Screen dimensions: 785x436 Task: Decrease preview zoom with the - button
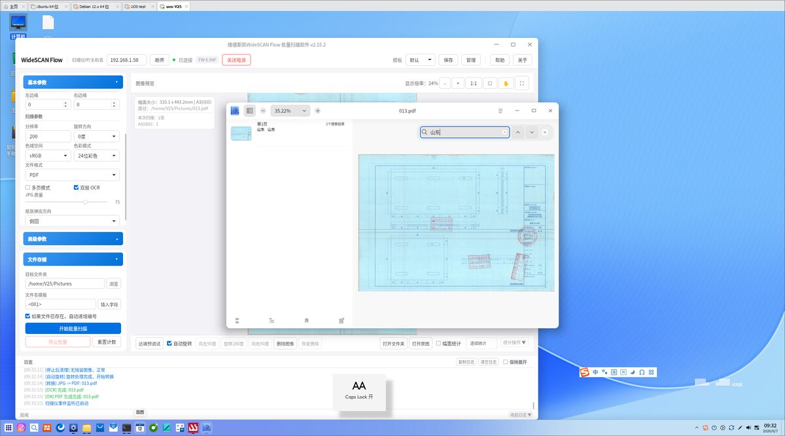pos(445,83)
